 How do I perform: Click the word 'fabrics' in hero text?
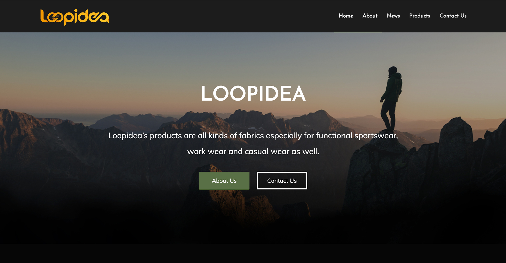click(x=251, y=136)
